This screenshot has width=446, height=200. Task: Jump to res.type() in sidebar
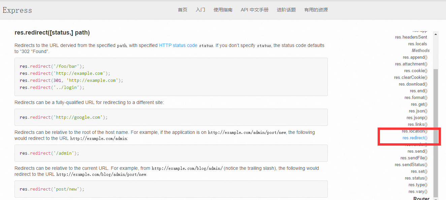[418, 185]
